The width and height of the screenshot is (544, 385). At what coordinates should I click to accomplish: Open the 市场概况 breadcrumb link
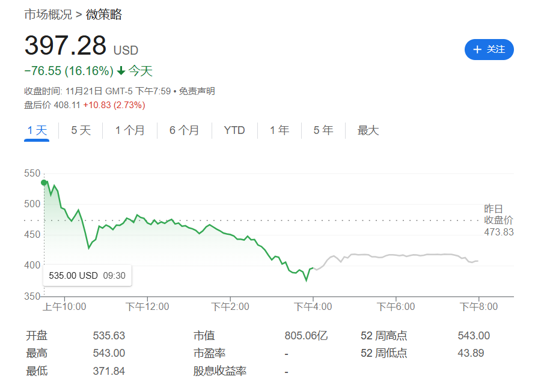point(48,14)
